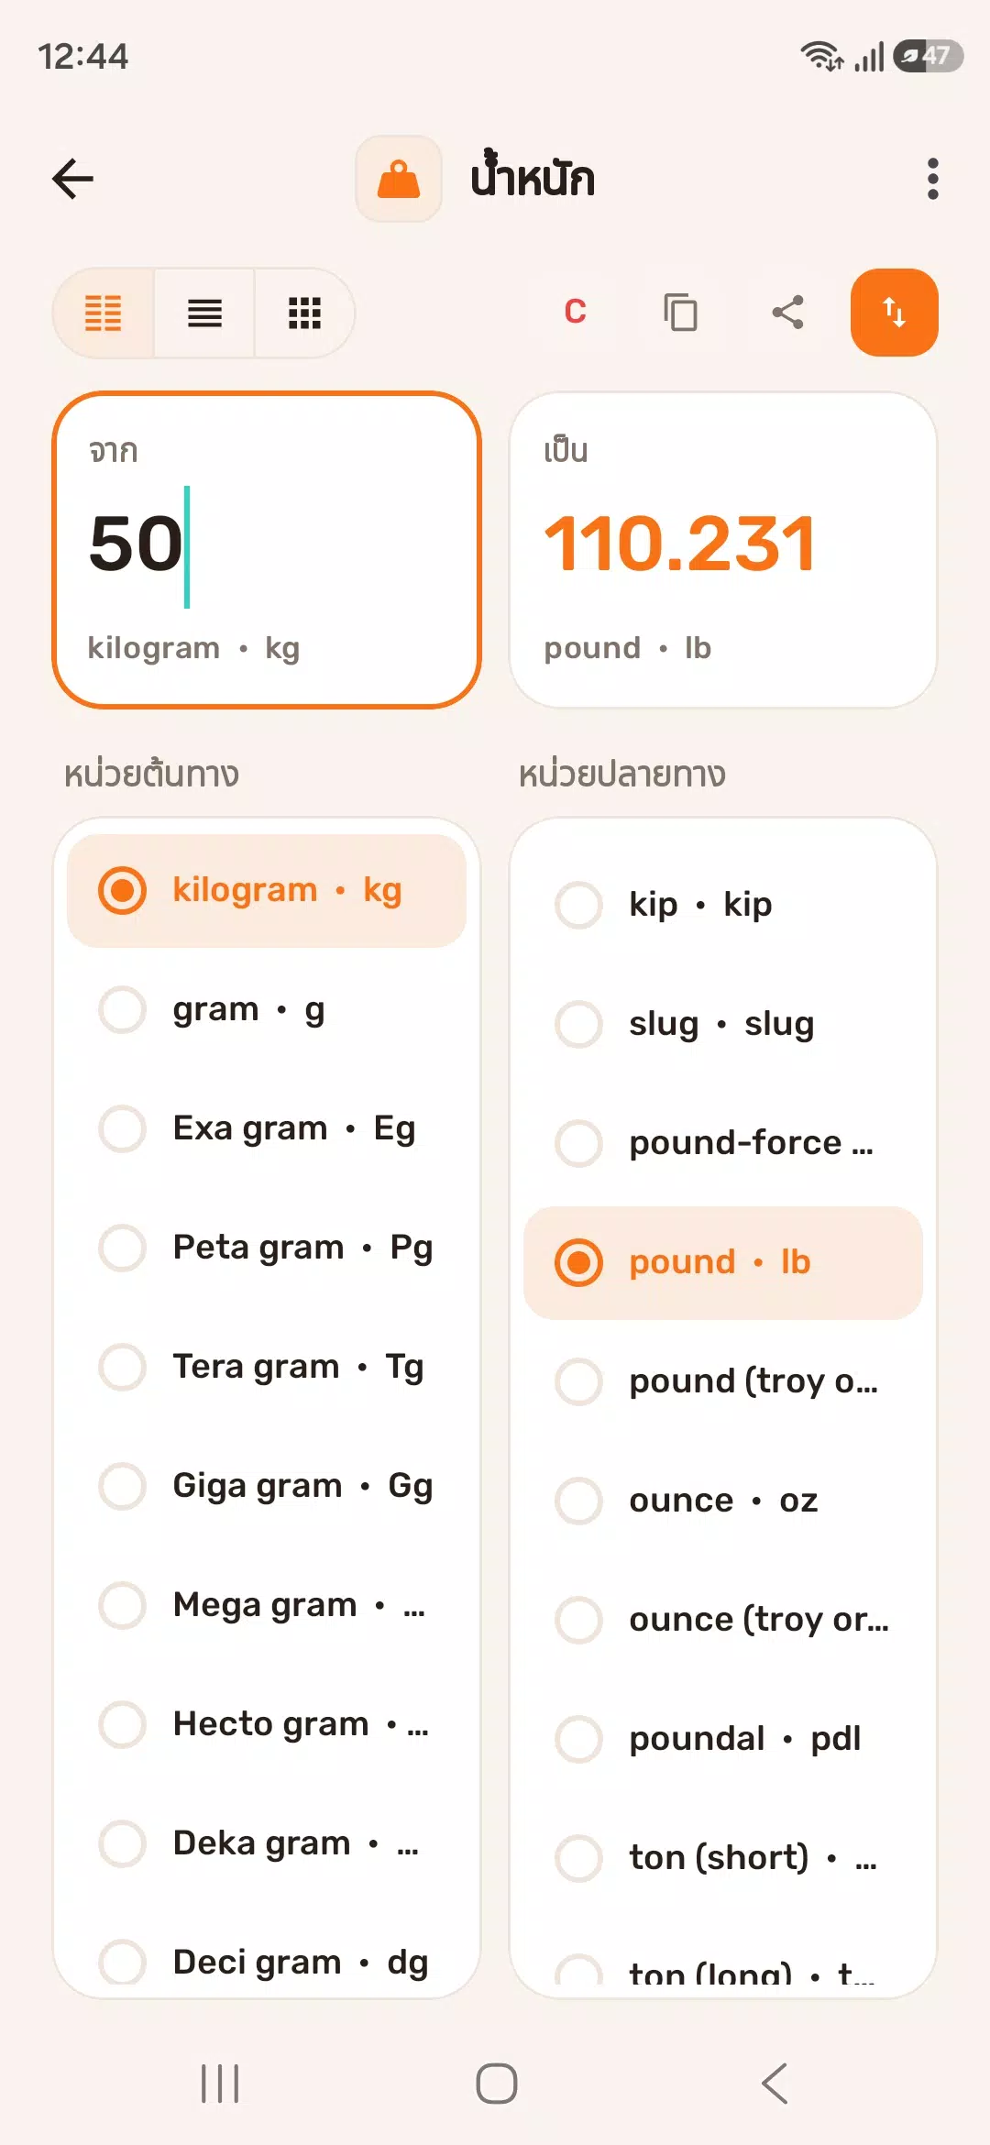Switch to single list view
This screenshot has width=990, height=2145.
pyautogui.click(x=204, y=313)
